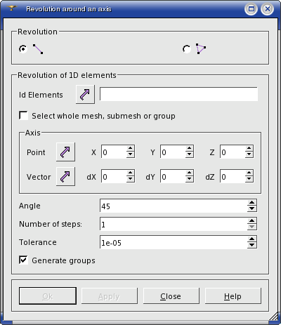281x325 pixels.
Task: Increase the Angle value with the up arrow
Action: 251,203
